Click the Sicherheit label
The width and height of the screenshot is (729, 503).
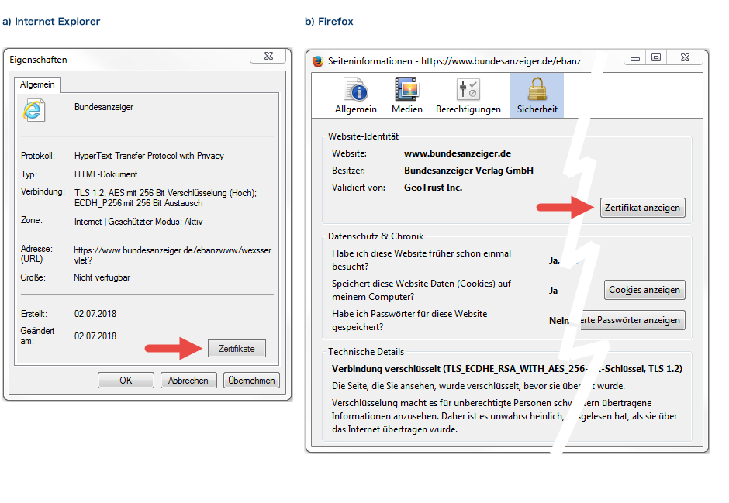[537, 109]
